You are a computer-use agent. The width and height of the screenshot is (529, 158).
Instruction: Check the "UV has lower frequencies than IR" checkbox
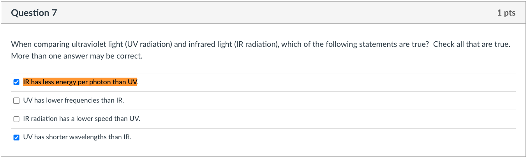click(16, 101)
